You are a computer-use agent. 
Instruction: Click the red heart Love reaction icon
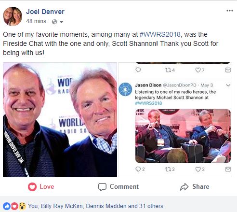pos(32,187)
